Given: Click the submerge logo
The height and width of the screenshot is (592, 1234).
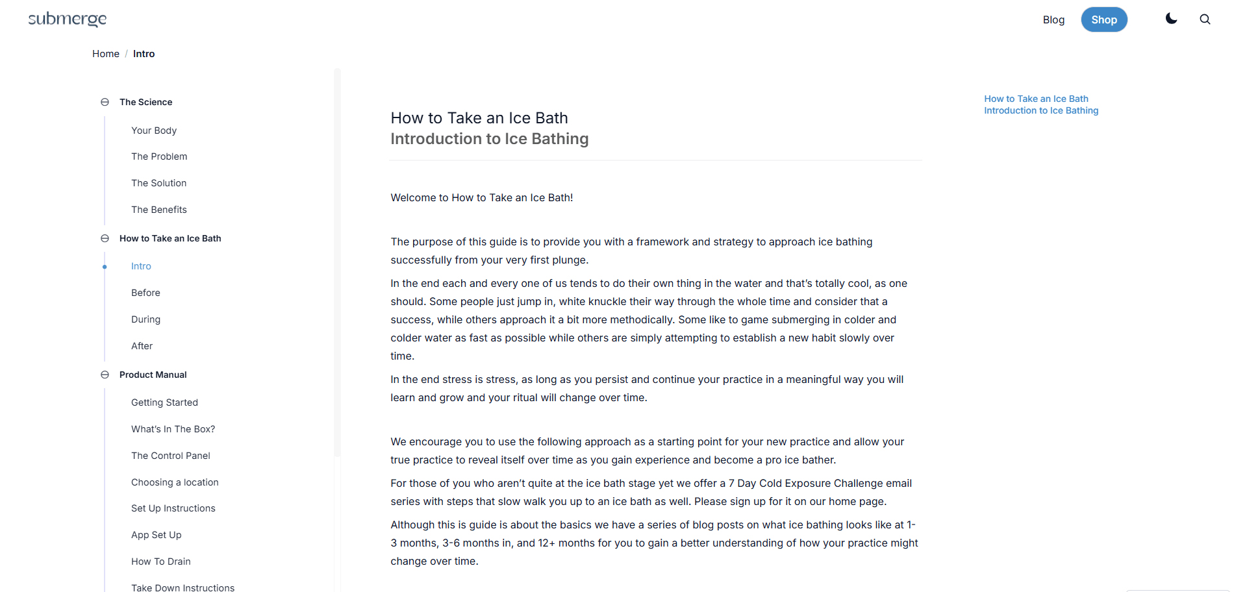Looking at the screenshot, I should pyautogui.click(x=67, y=19).
